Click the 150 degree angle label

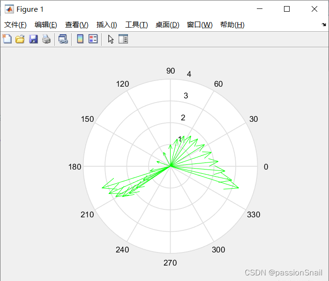[87, 119]
